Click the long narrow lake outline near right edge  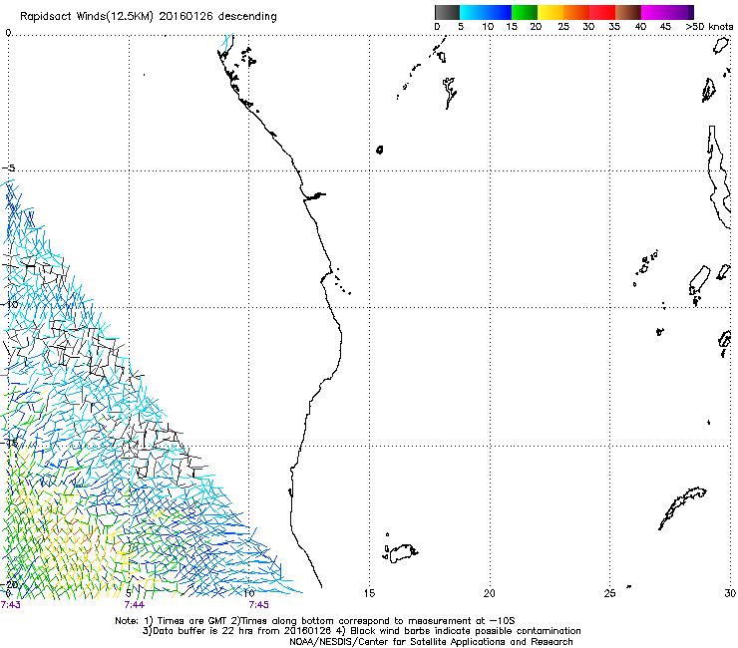coord(718,176)
